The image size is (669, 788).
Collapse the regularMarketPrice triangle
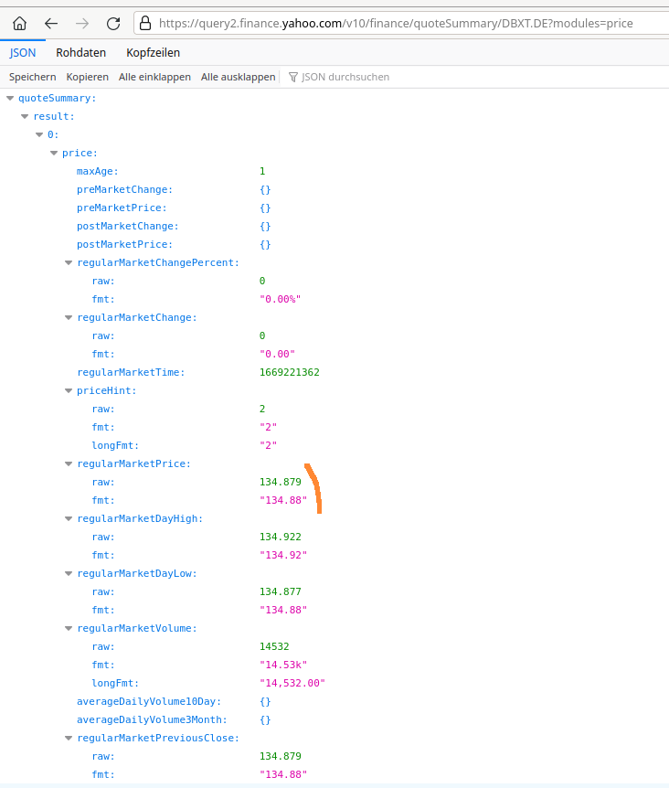69,463
